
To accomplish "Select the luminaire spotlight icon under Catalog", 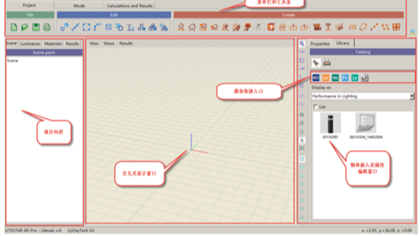I will [316, 63].
